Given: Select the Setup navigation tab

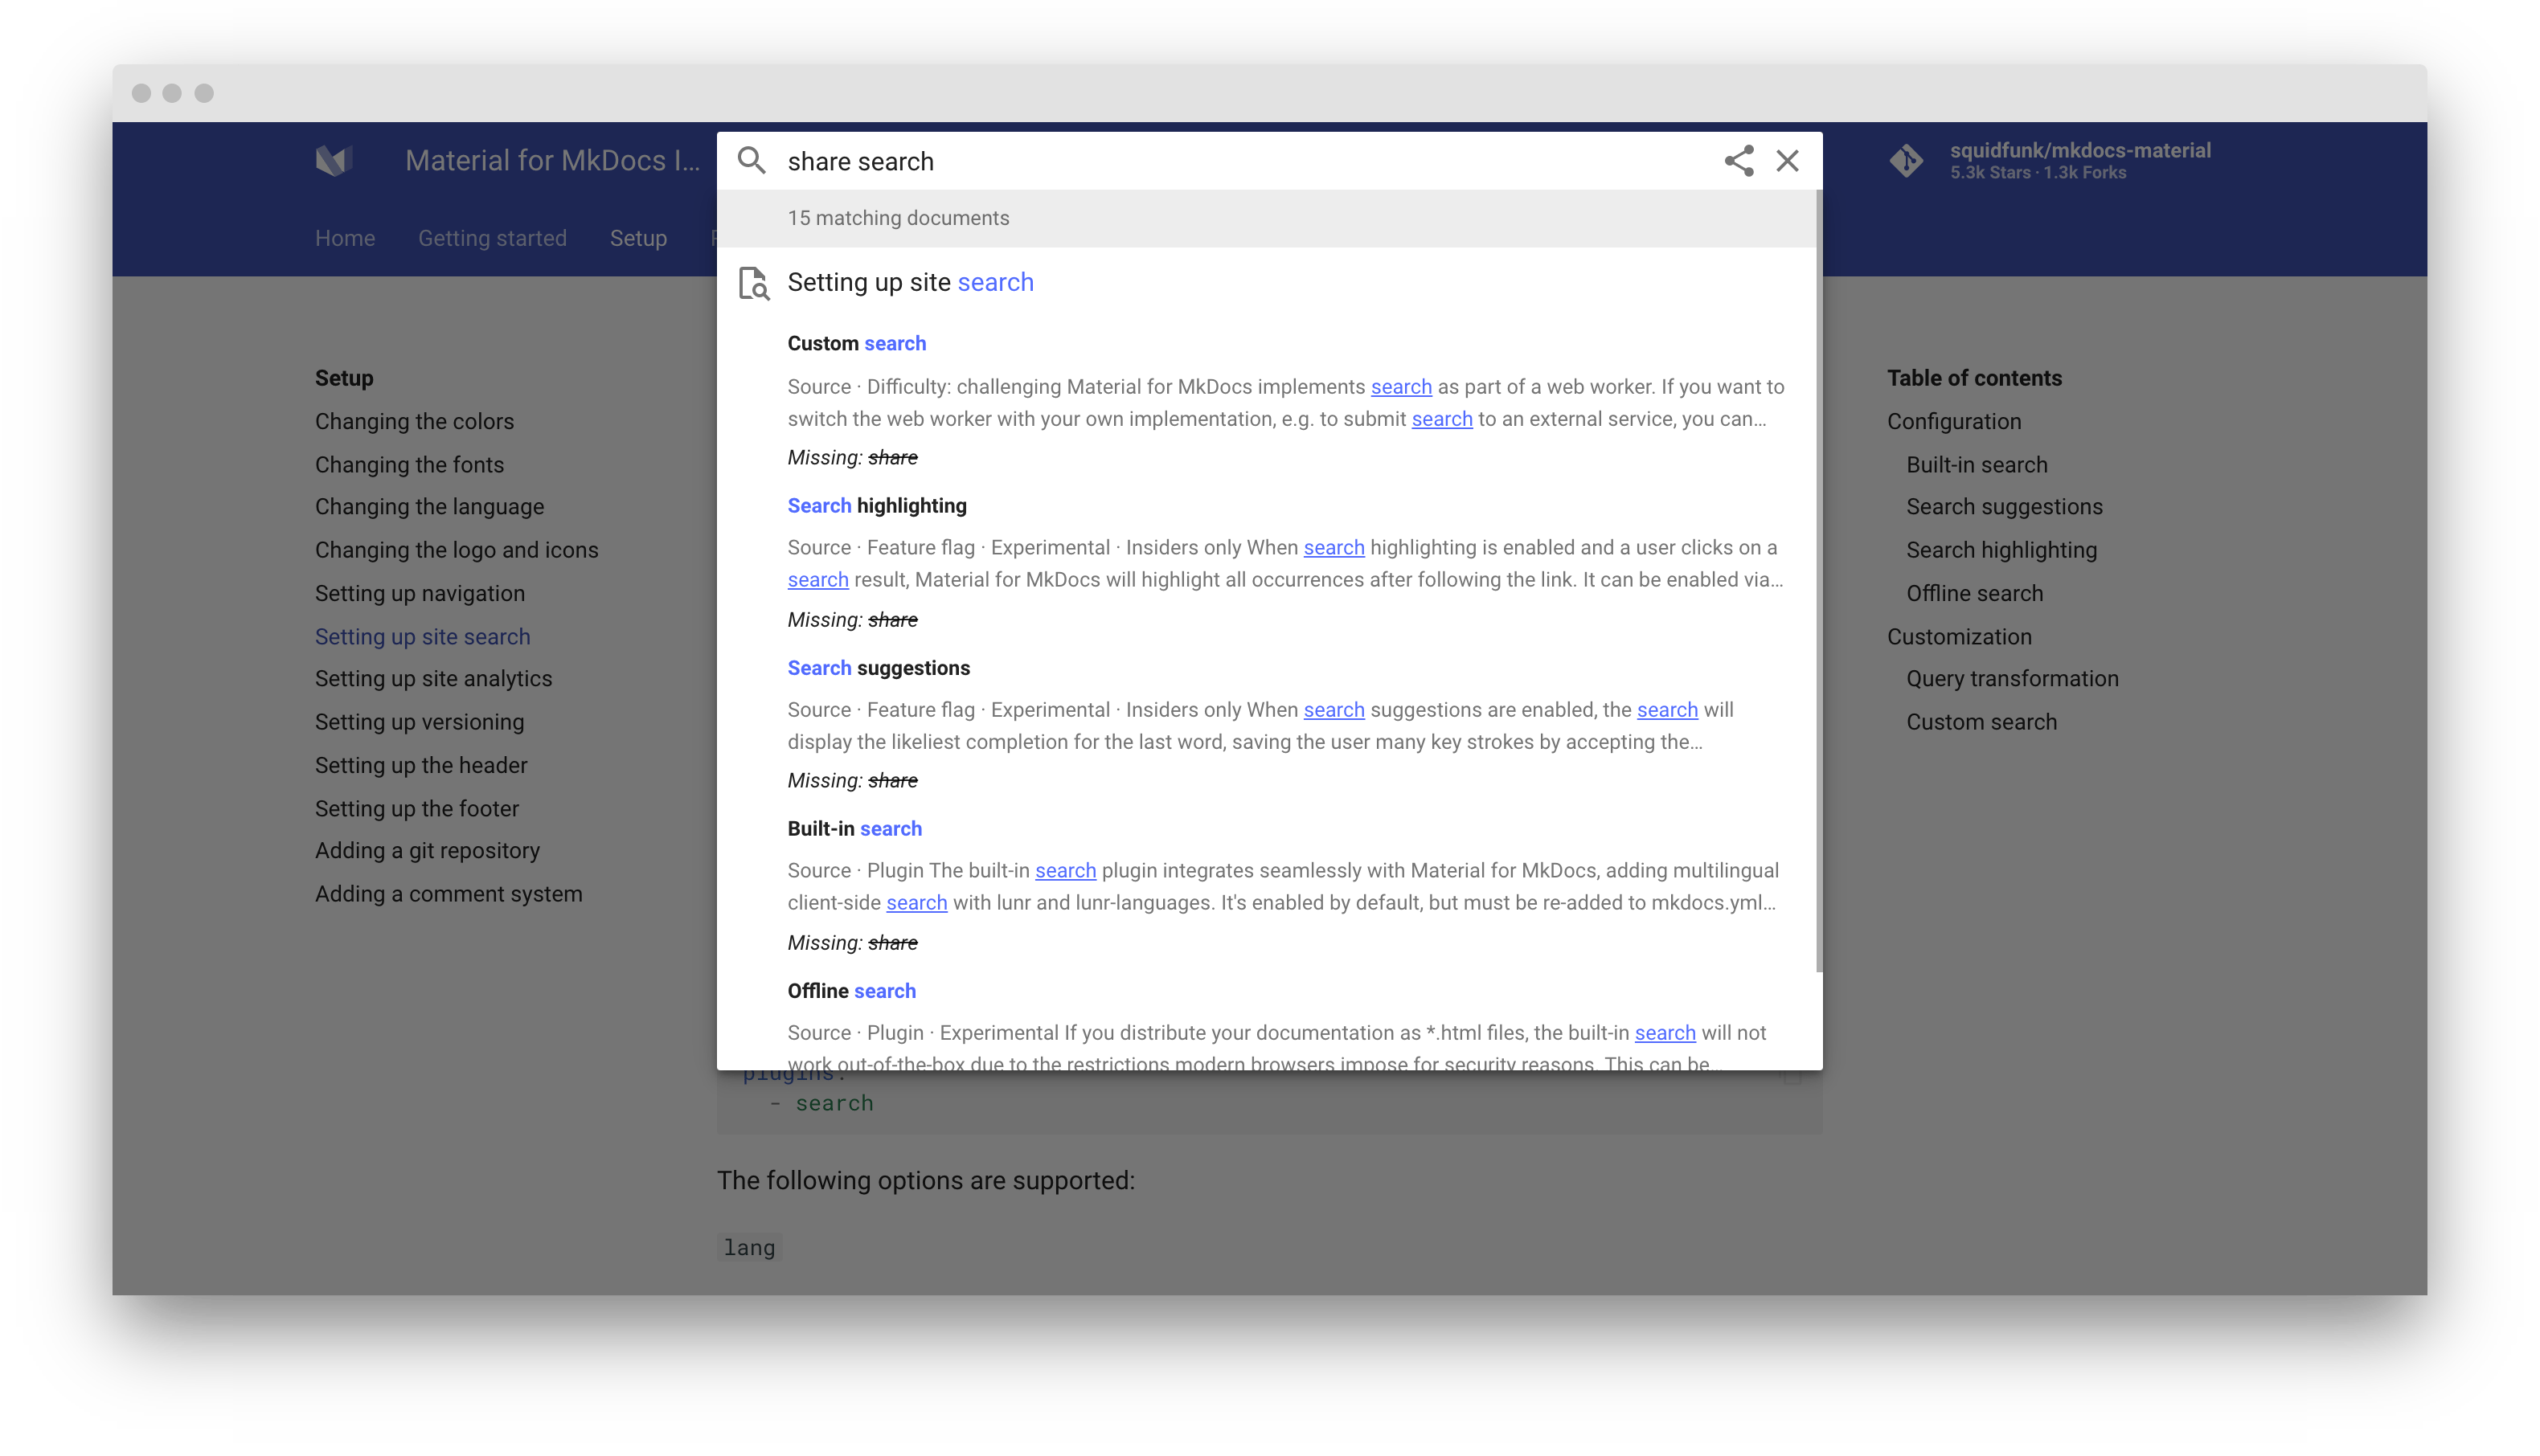Looking at the screenshot, I should click(637, 239).
